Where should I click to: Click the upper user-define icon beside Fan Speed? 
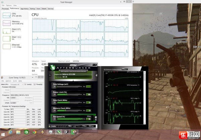pyautogui.click(x=95, y=117)
